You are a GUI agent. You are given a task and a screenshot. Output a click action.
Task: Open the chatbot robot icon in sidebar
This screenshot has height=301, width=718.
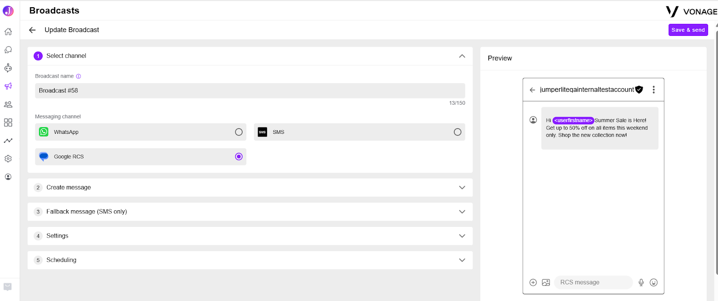tap(8, 68)
